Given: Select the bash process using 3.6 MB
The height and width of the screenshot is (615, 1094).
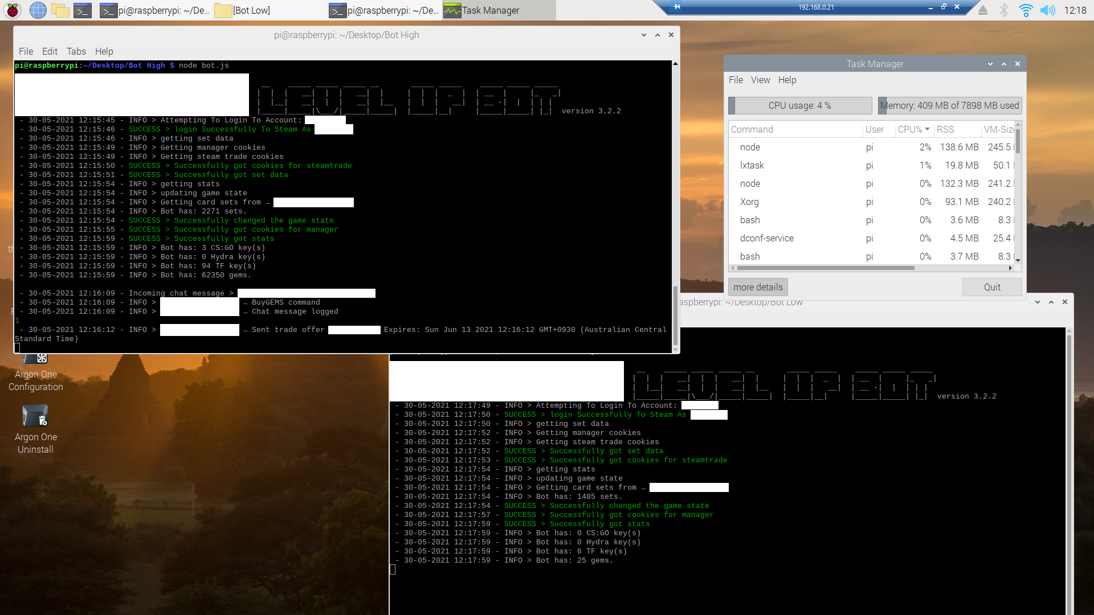Looking at the screenshot, I should point(872,220).
